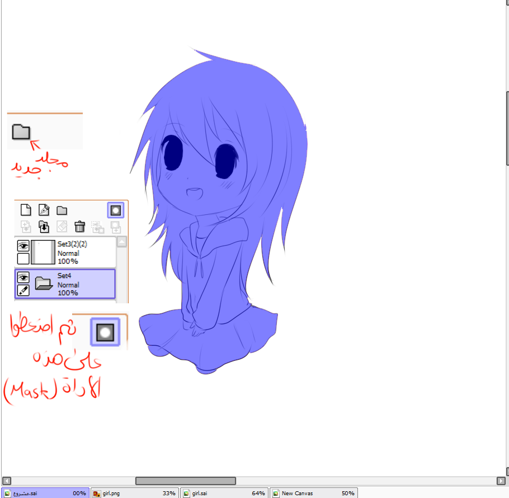
Task: Hide the Set3(2)(2) layer
Action: [23, 246]
